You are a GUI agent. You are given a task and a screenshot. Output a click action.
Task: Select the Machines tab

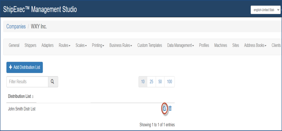(220, 45)
